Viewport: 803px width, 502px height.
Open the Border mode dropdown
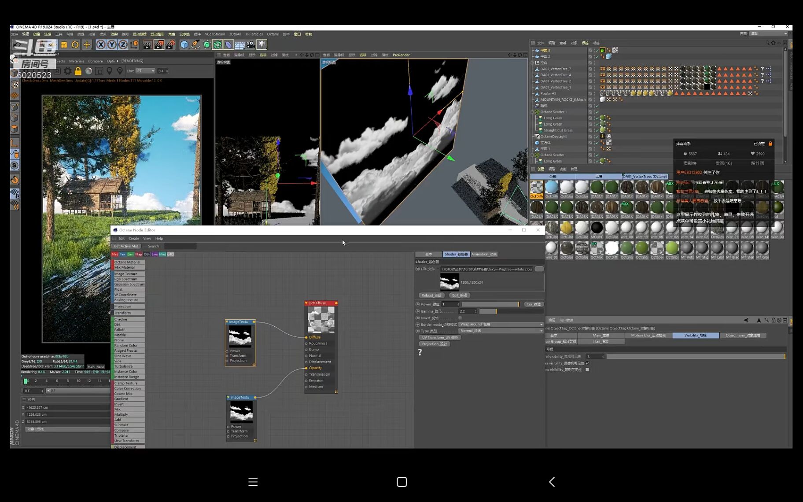point(501,325)
